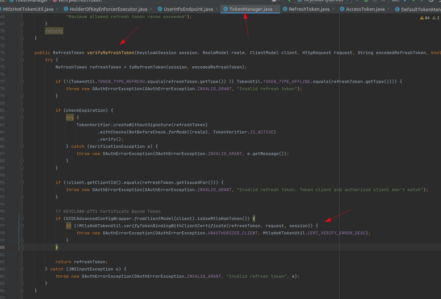Screen dimensions: 441x299
Task: Fold the verifyTokenBindingWithClientCertificate if block
Action: click(22, 226)
